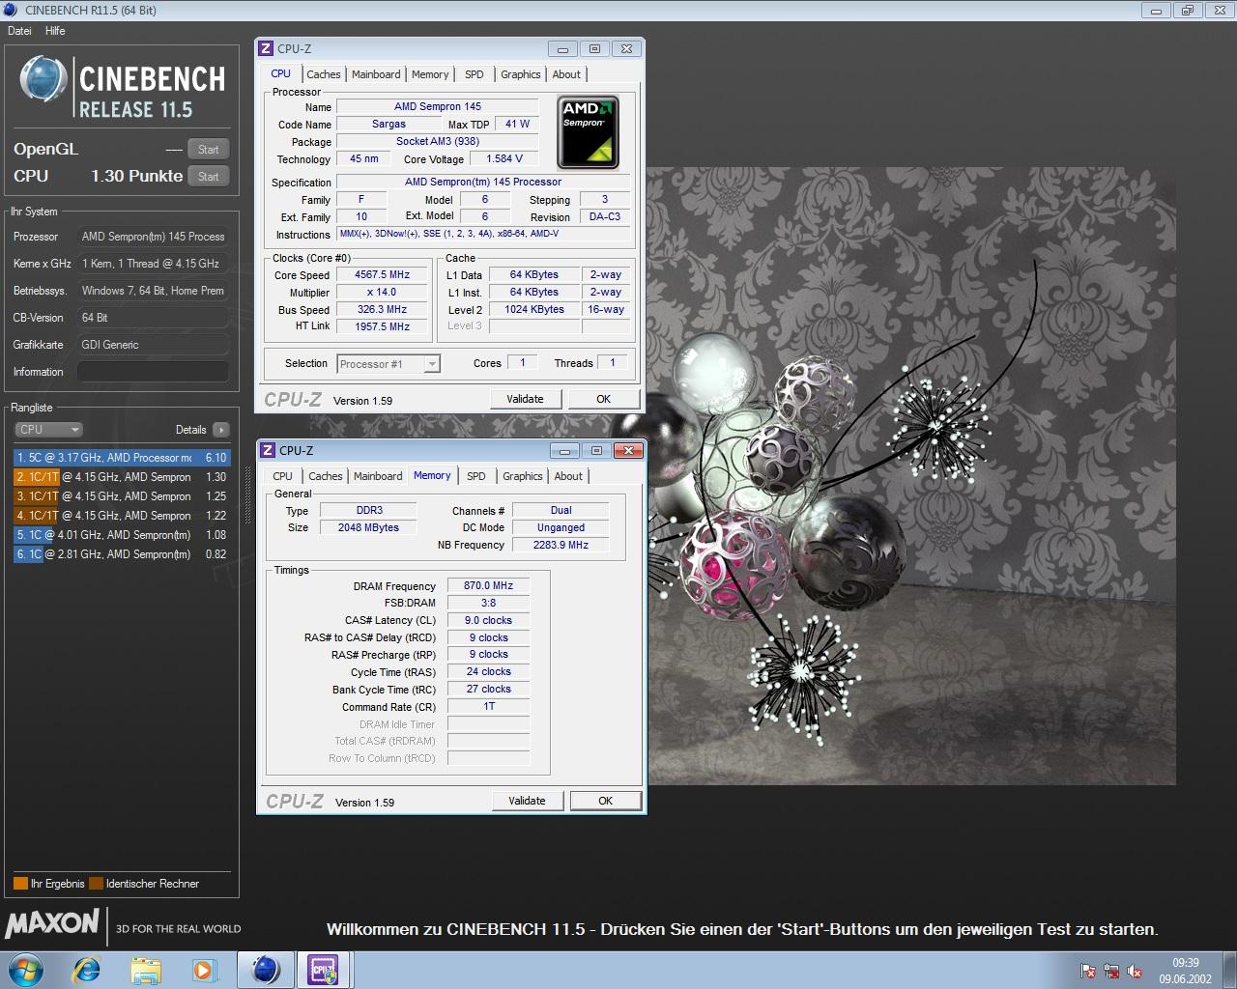Click the CPU-Z icon in lower window title bar
The width and height of the screenshot is (1237, 989).
click(268, 450)
